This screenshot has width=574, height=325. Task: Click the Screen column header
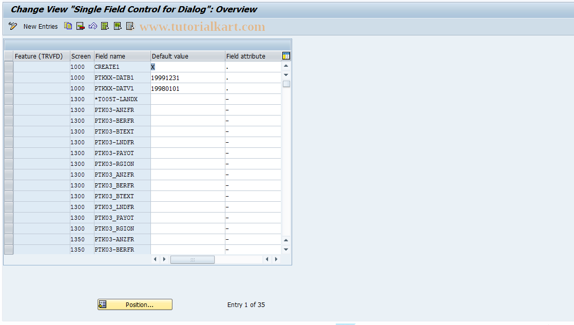point(82,56)
